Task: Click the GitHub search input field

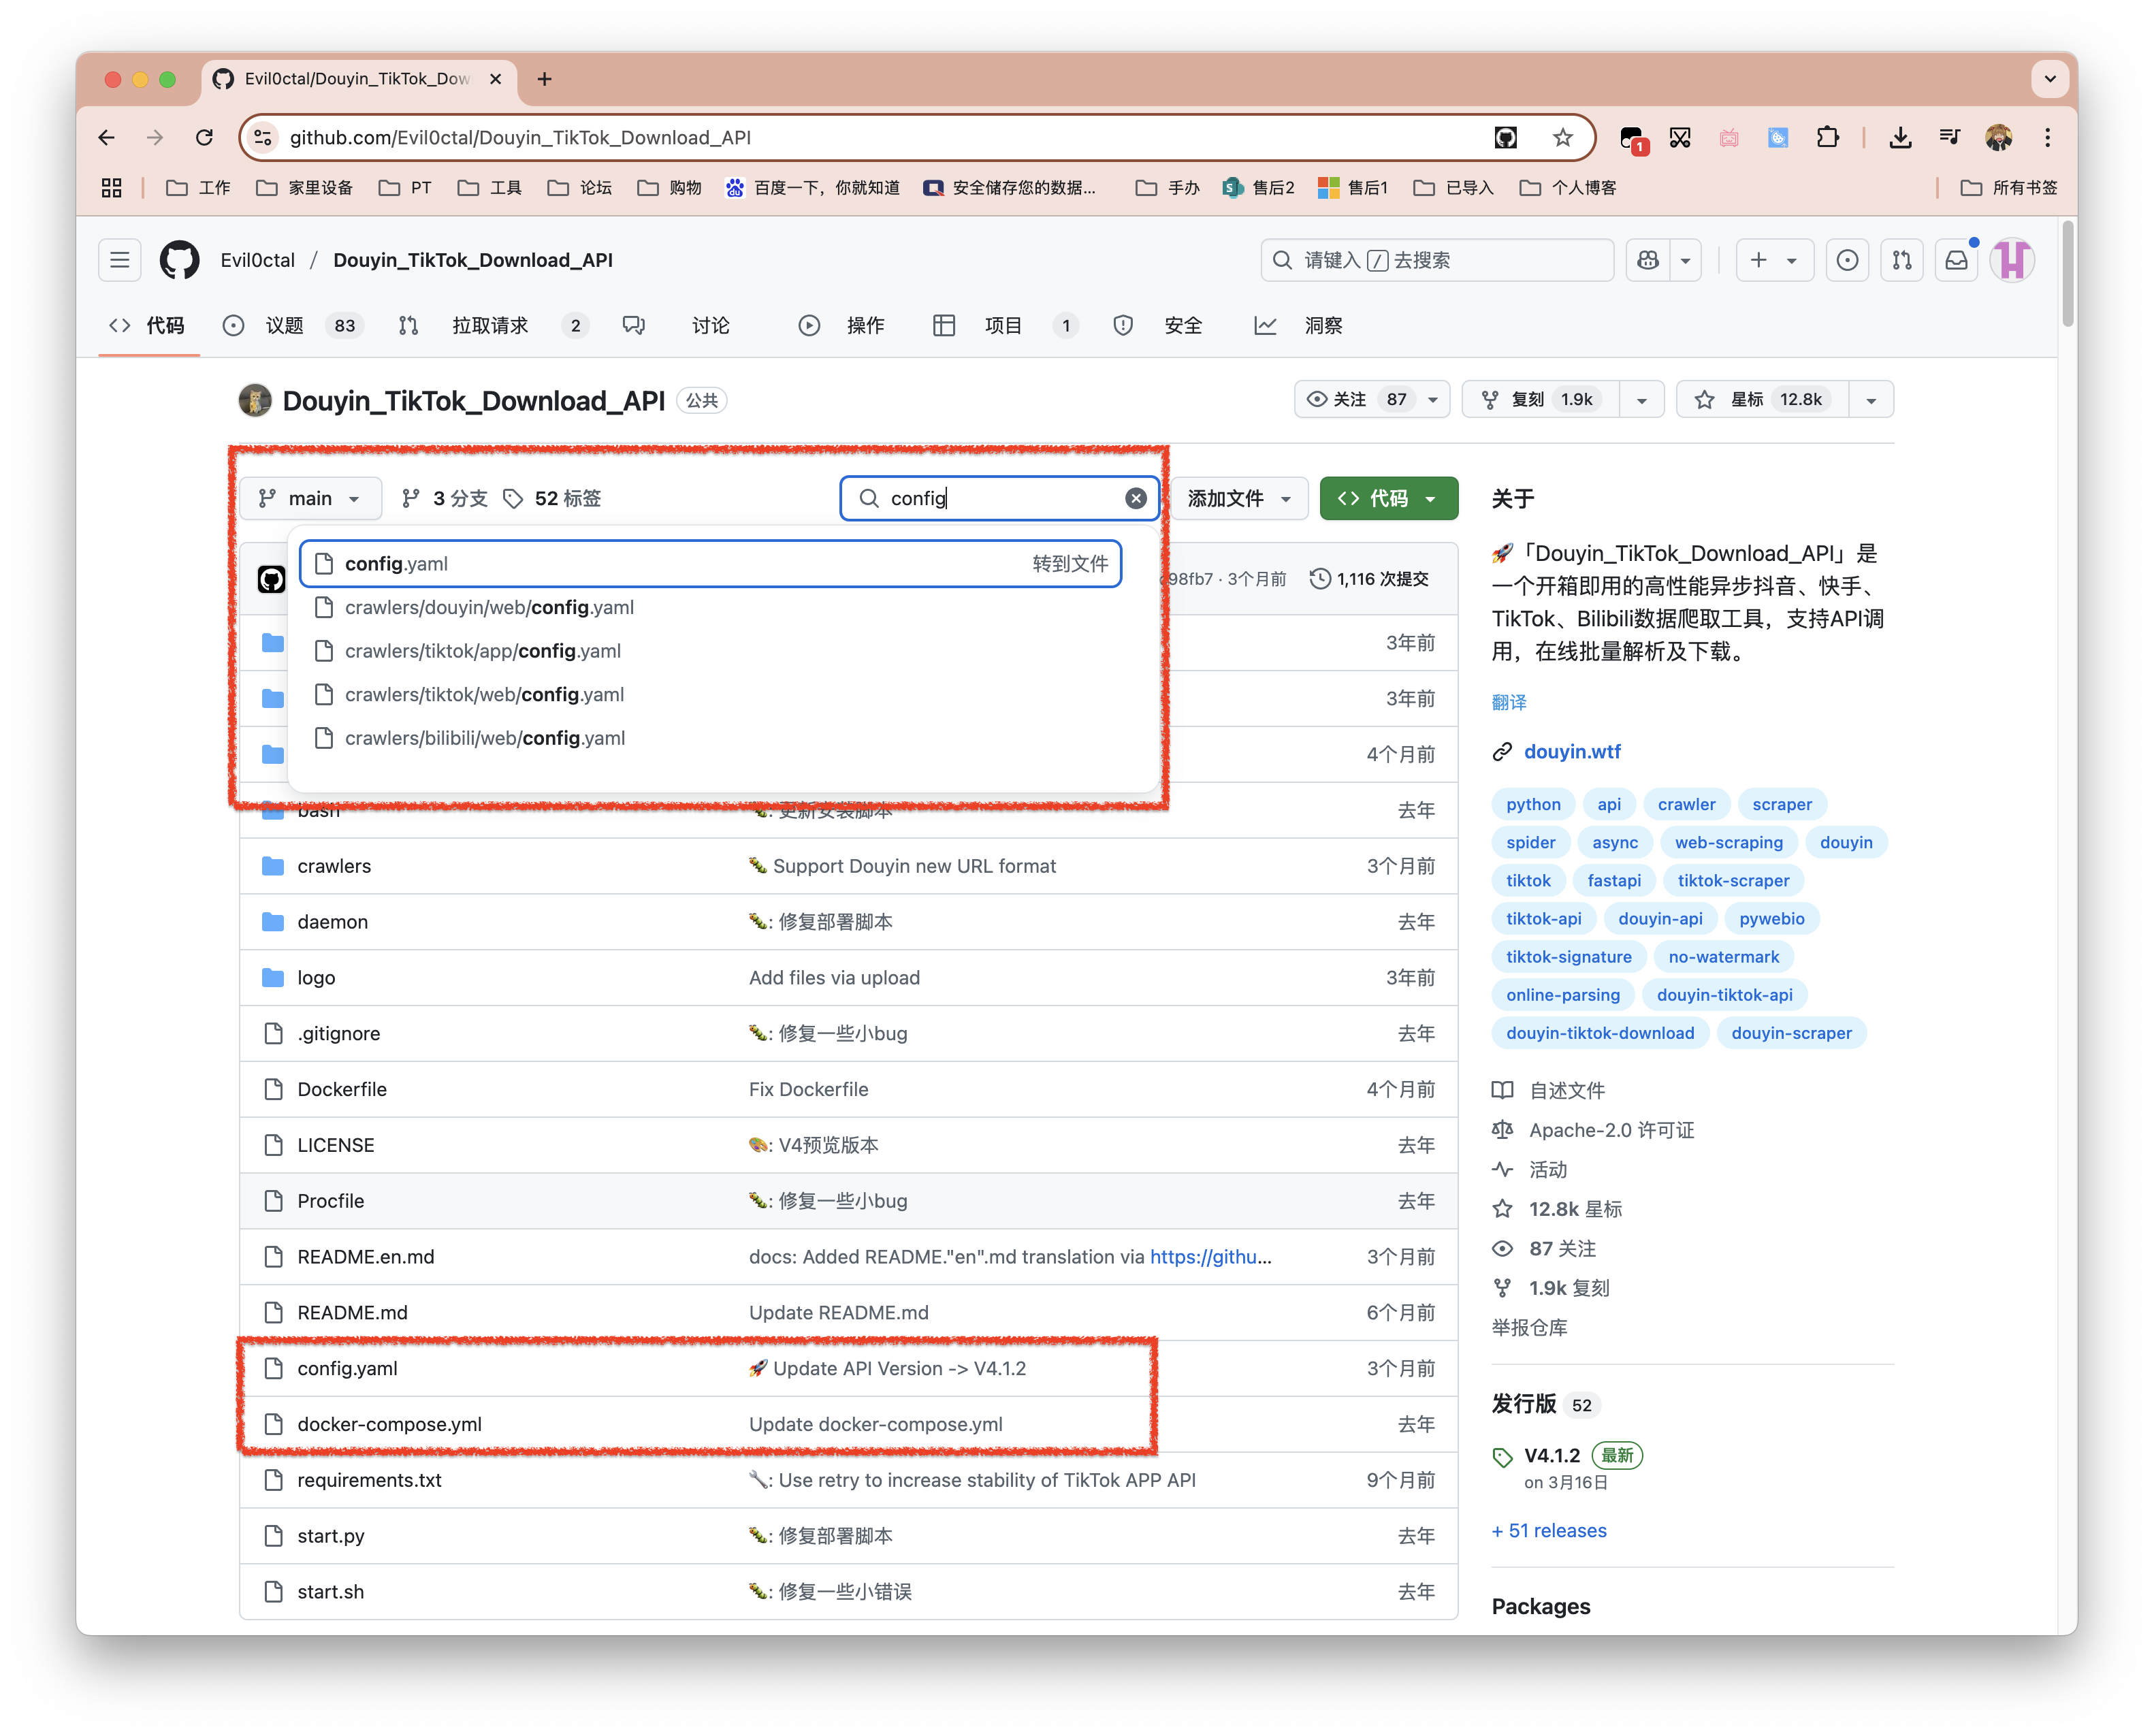Action: click(1437, 260)
